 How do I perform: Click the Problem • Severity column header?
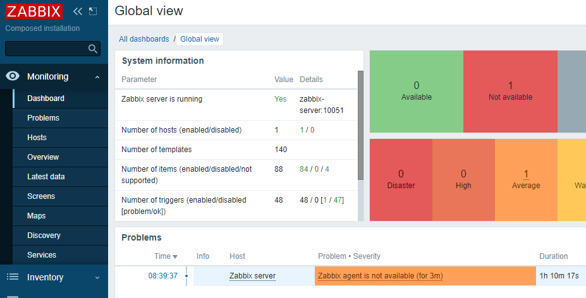click(349, 256)
